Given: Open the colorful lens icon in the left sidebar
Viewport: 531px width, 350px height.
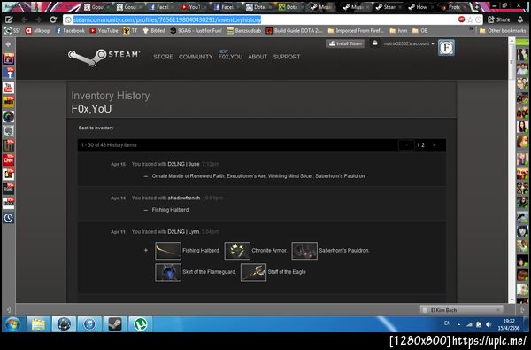Looking at the screenshot, I should point(9,116).
